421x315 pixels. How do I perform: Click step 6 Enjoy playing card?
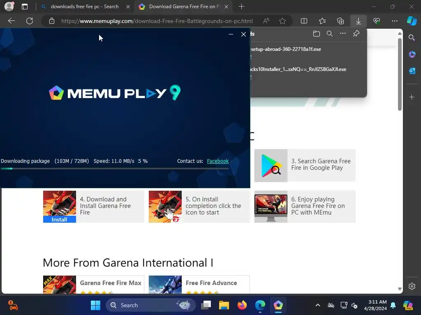pos(305,207)
